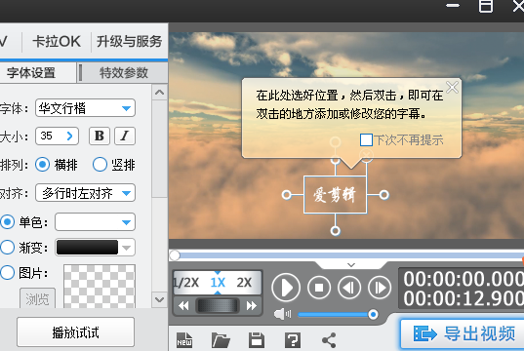Click 爱剪辑 subtitle text box
Screen dimensions: 524x351
[x=336, y=195]
